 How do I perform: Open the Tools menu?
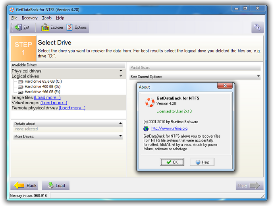(x=46, y=18)
